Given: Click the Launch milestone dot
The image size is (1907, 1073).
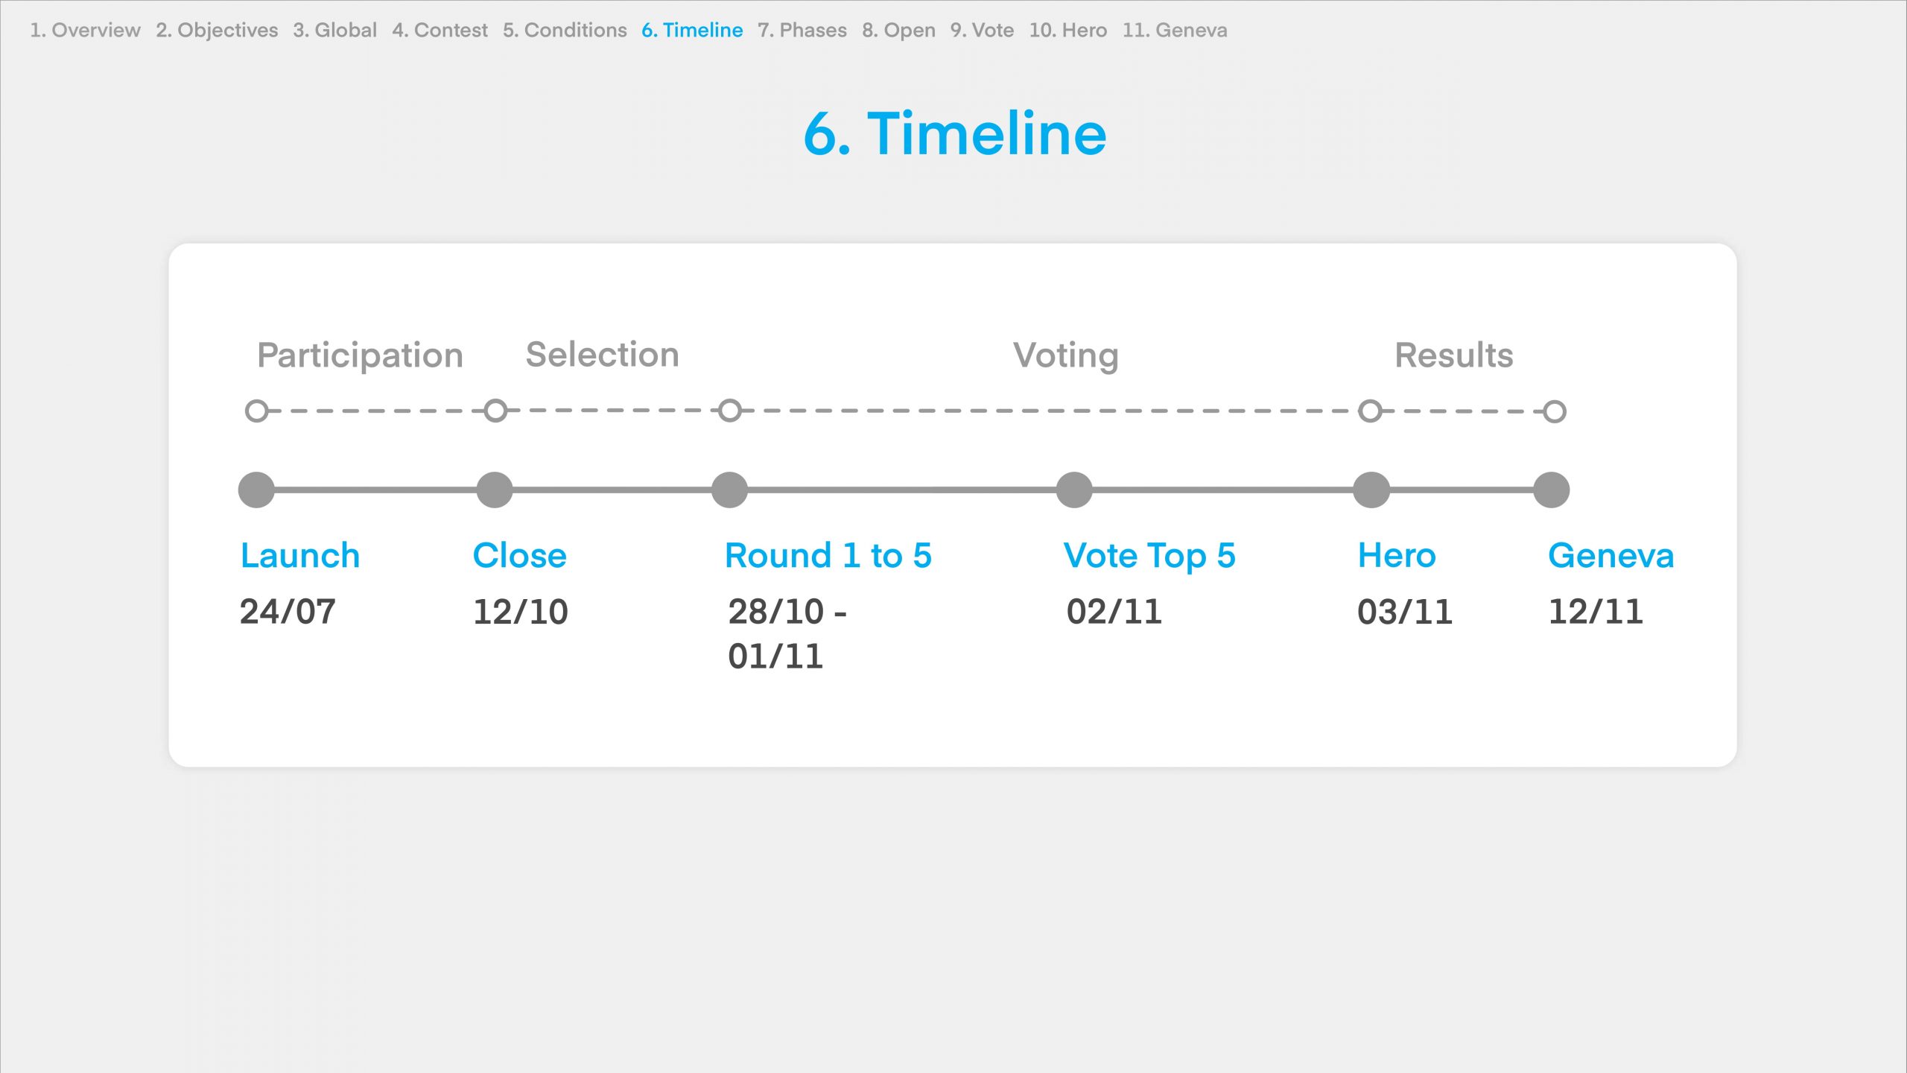Looking at the screenshot, I should pos(256,490).
